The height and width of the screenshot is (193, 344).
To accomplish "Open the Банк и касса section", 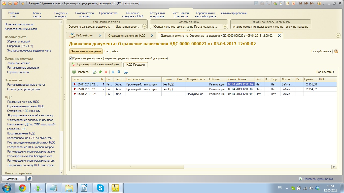I will coord(37,15).
